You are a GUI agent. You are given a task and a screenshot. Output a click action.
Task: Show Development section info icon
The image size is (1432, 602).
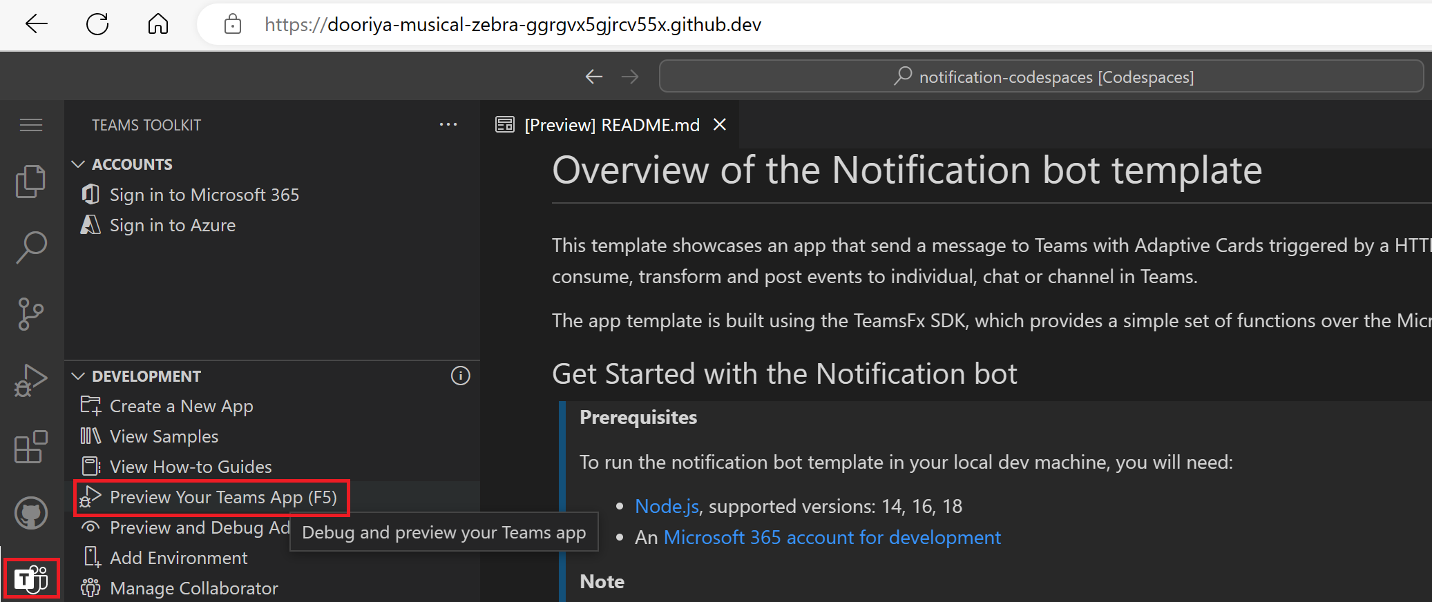point(461,376)
